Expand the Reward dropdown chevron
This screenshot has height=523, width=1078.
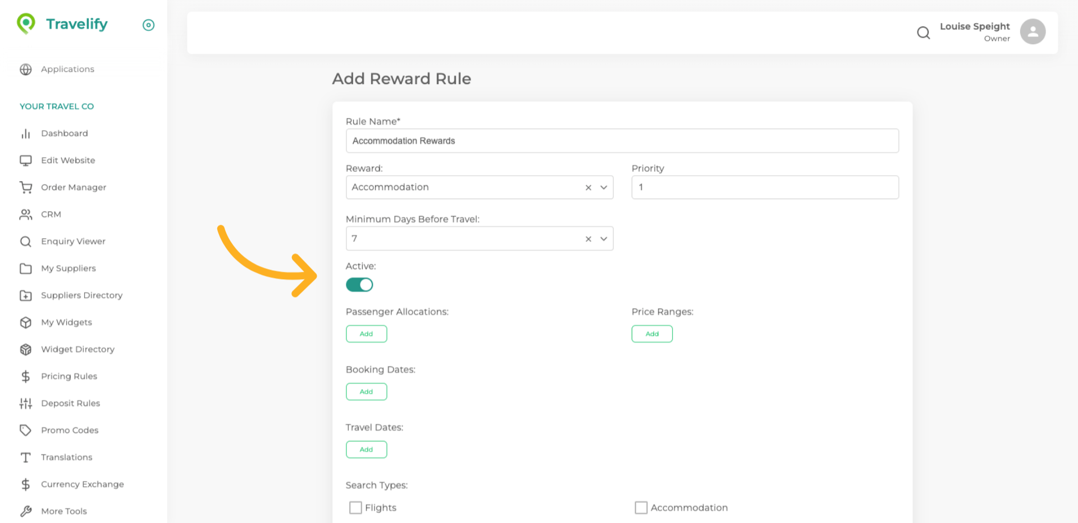tap(604, 188)
